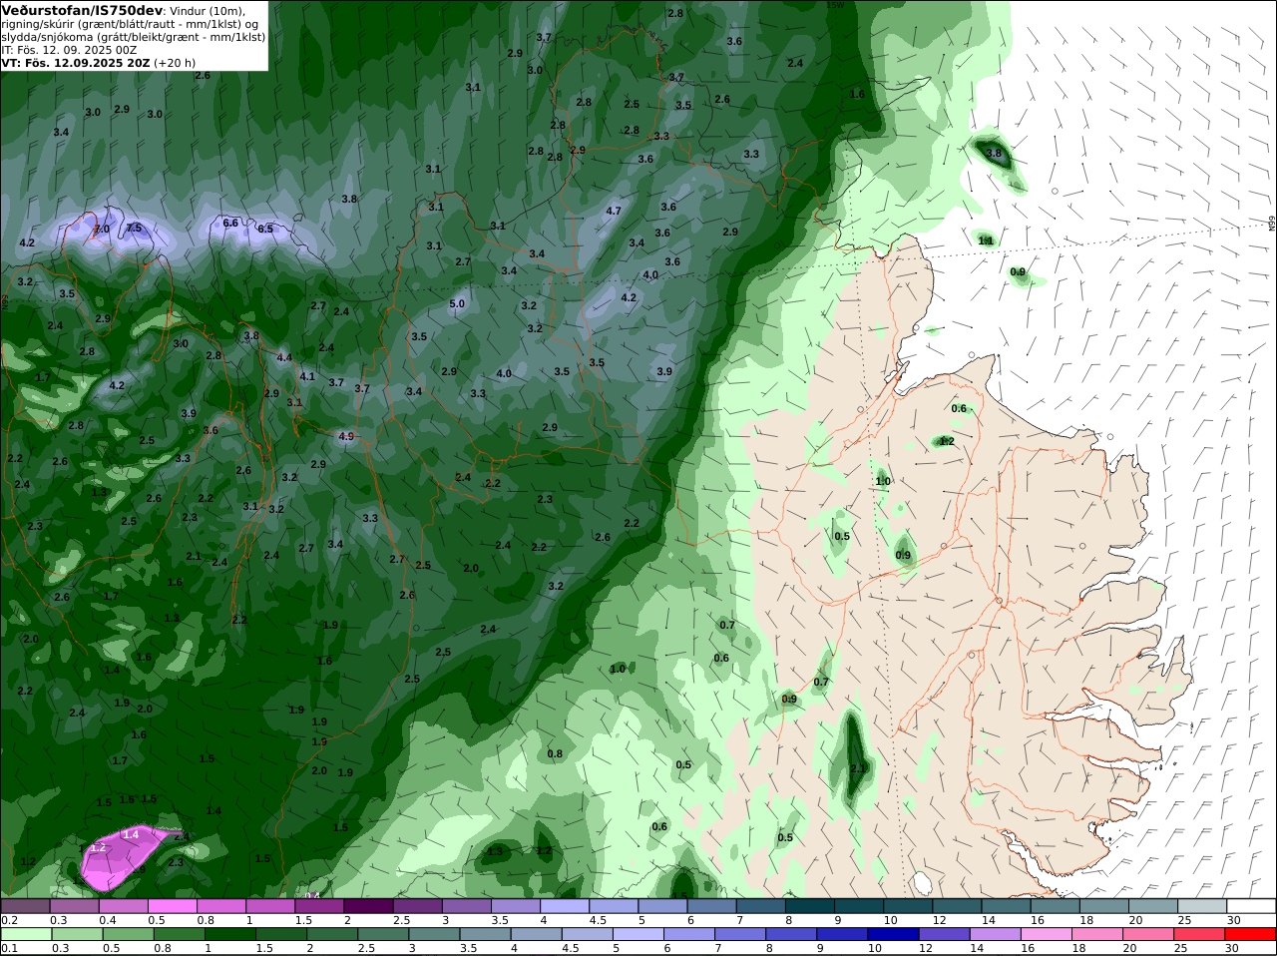Image resolution: width=1277 pixels, height=956 pixels.
Task: Click the 7.5 precipitation value on the map
Action: click(x=134, y=229)
